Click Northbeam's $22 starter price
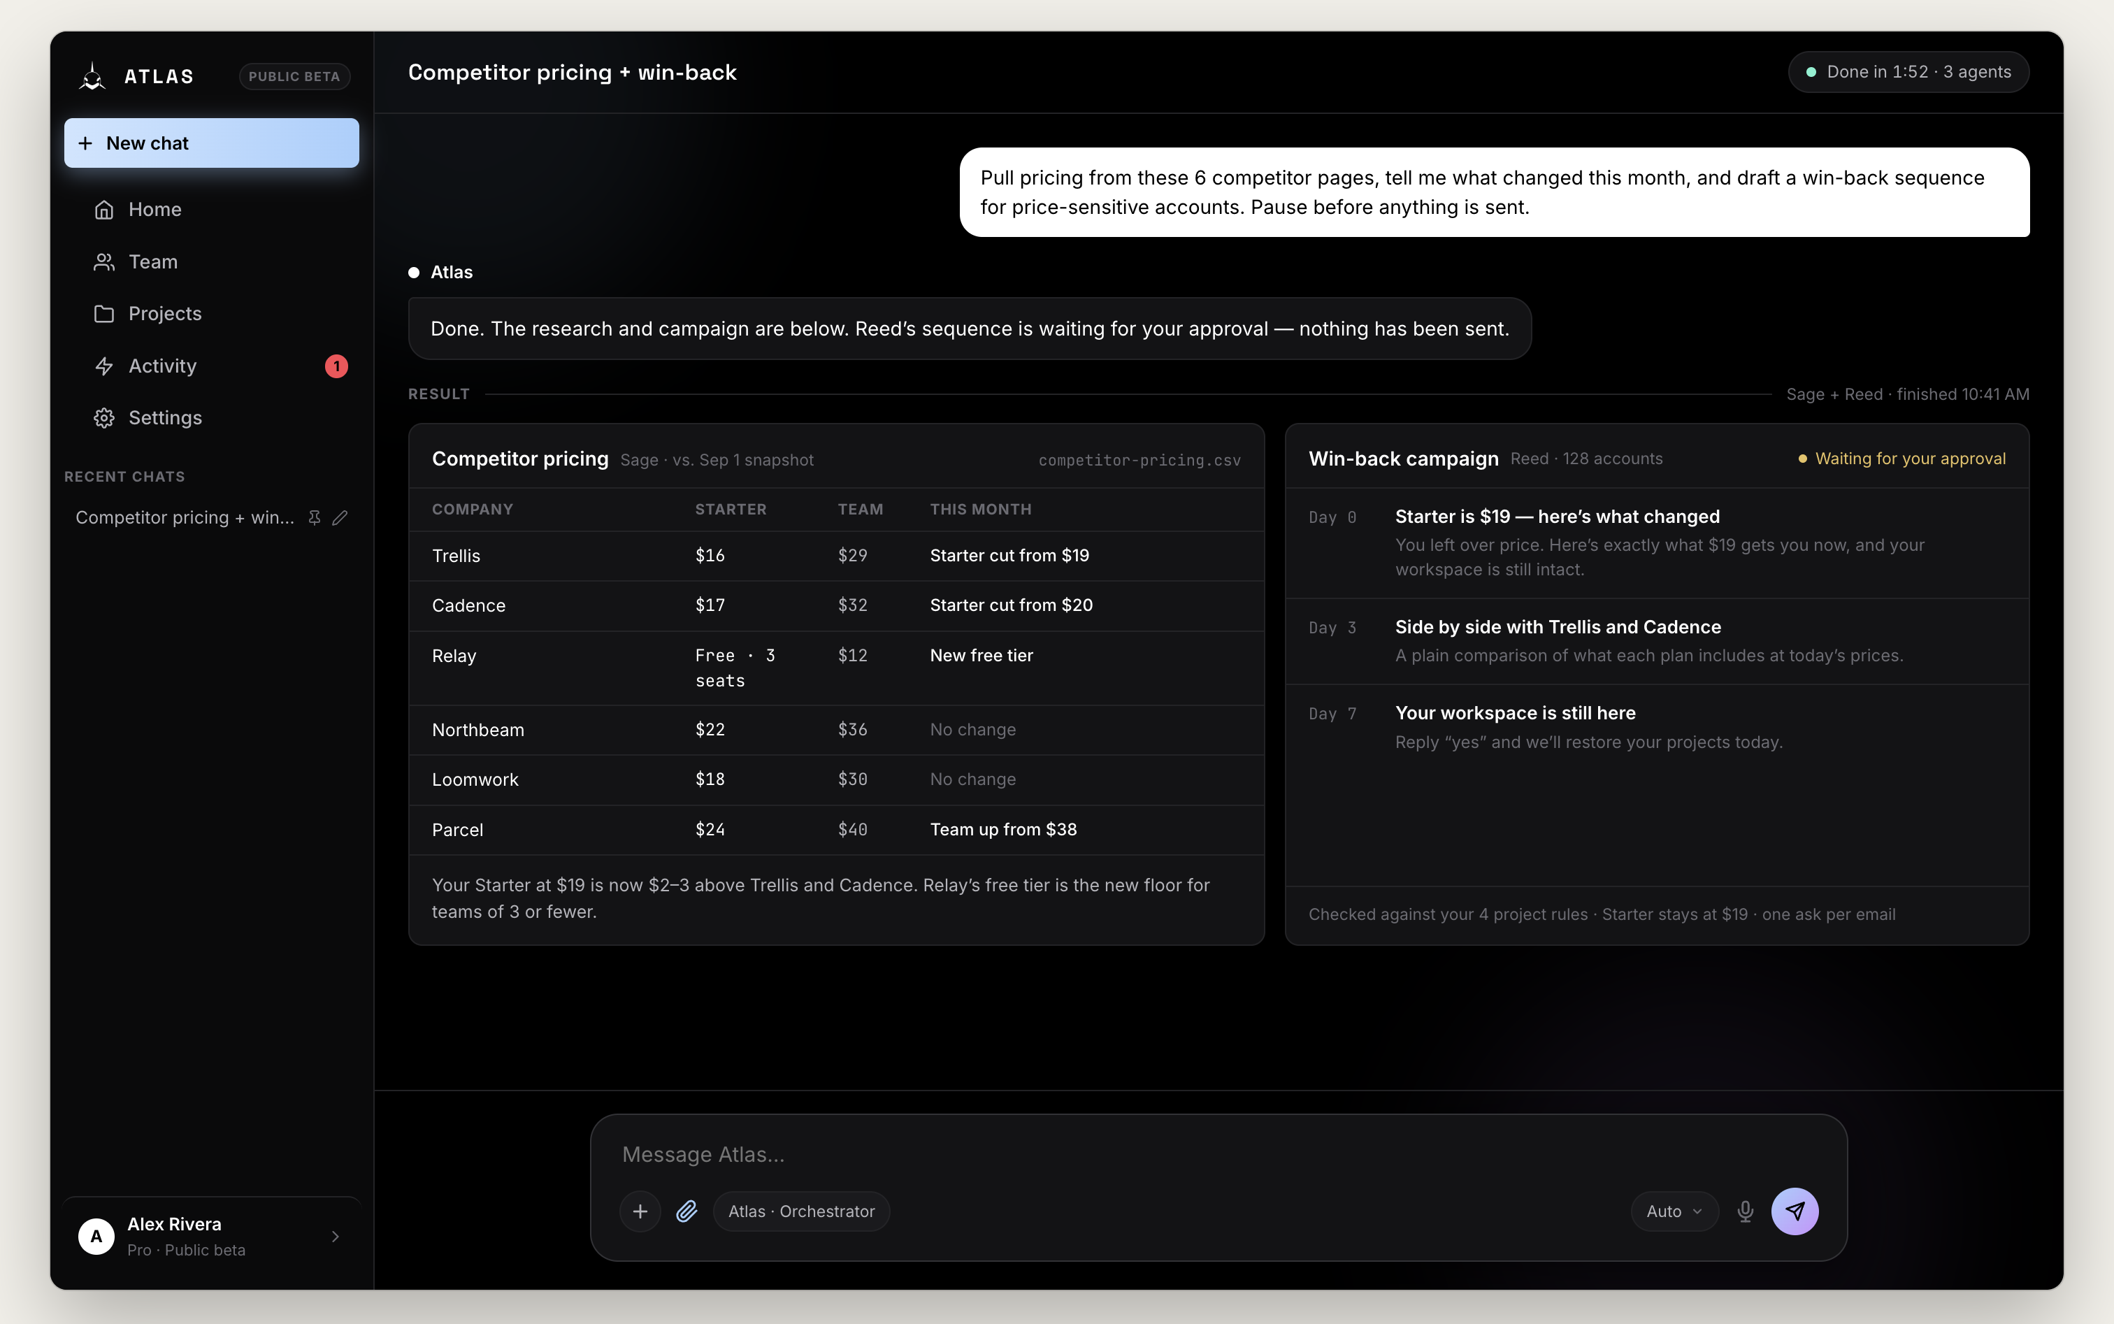This screenshot has width=2114, height=1324. pos(710,729)
